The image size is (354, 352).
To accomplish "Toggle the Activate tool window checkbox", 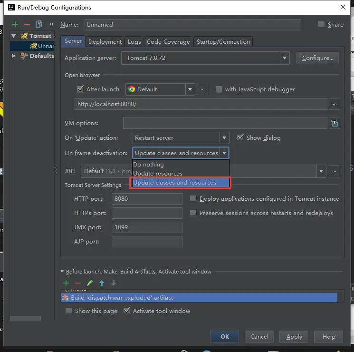I will click(127, 311).
